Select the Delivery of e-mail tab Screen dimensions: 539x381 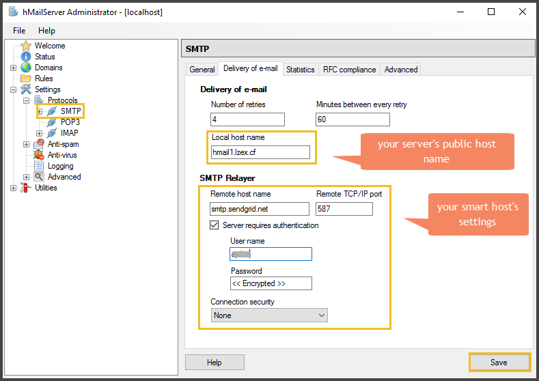(x=251, y=68)
